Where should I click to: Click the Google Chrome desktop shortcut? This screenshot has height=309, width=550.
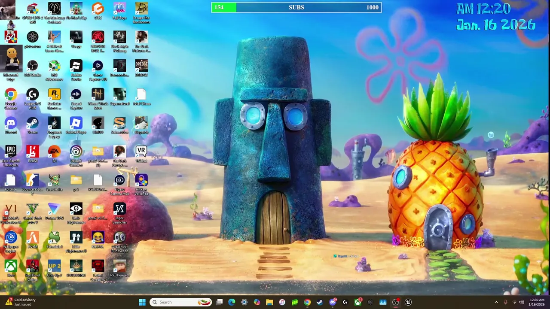[11, 99]
